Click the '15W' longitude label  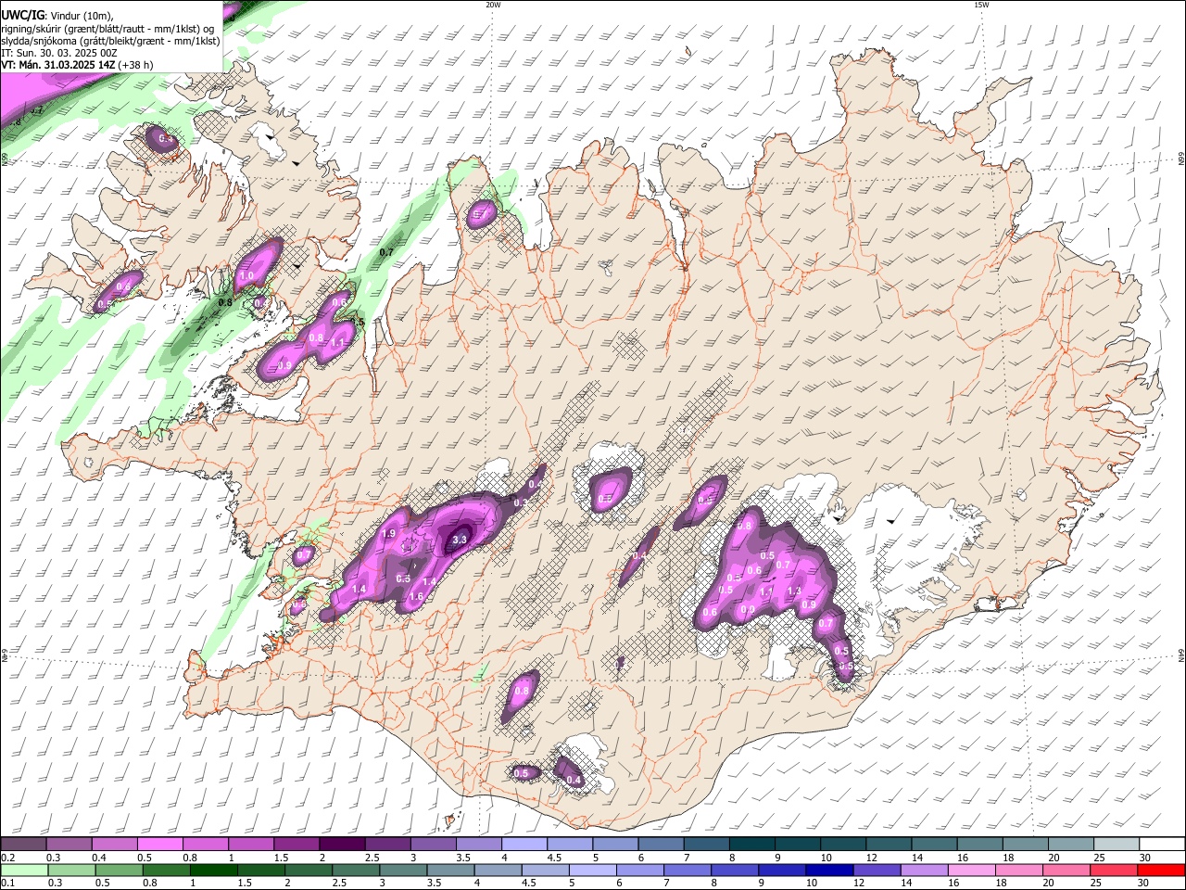coord(981,5)
